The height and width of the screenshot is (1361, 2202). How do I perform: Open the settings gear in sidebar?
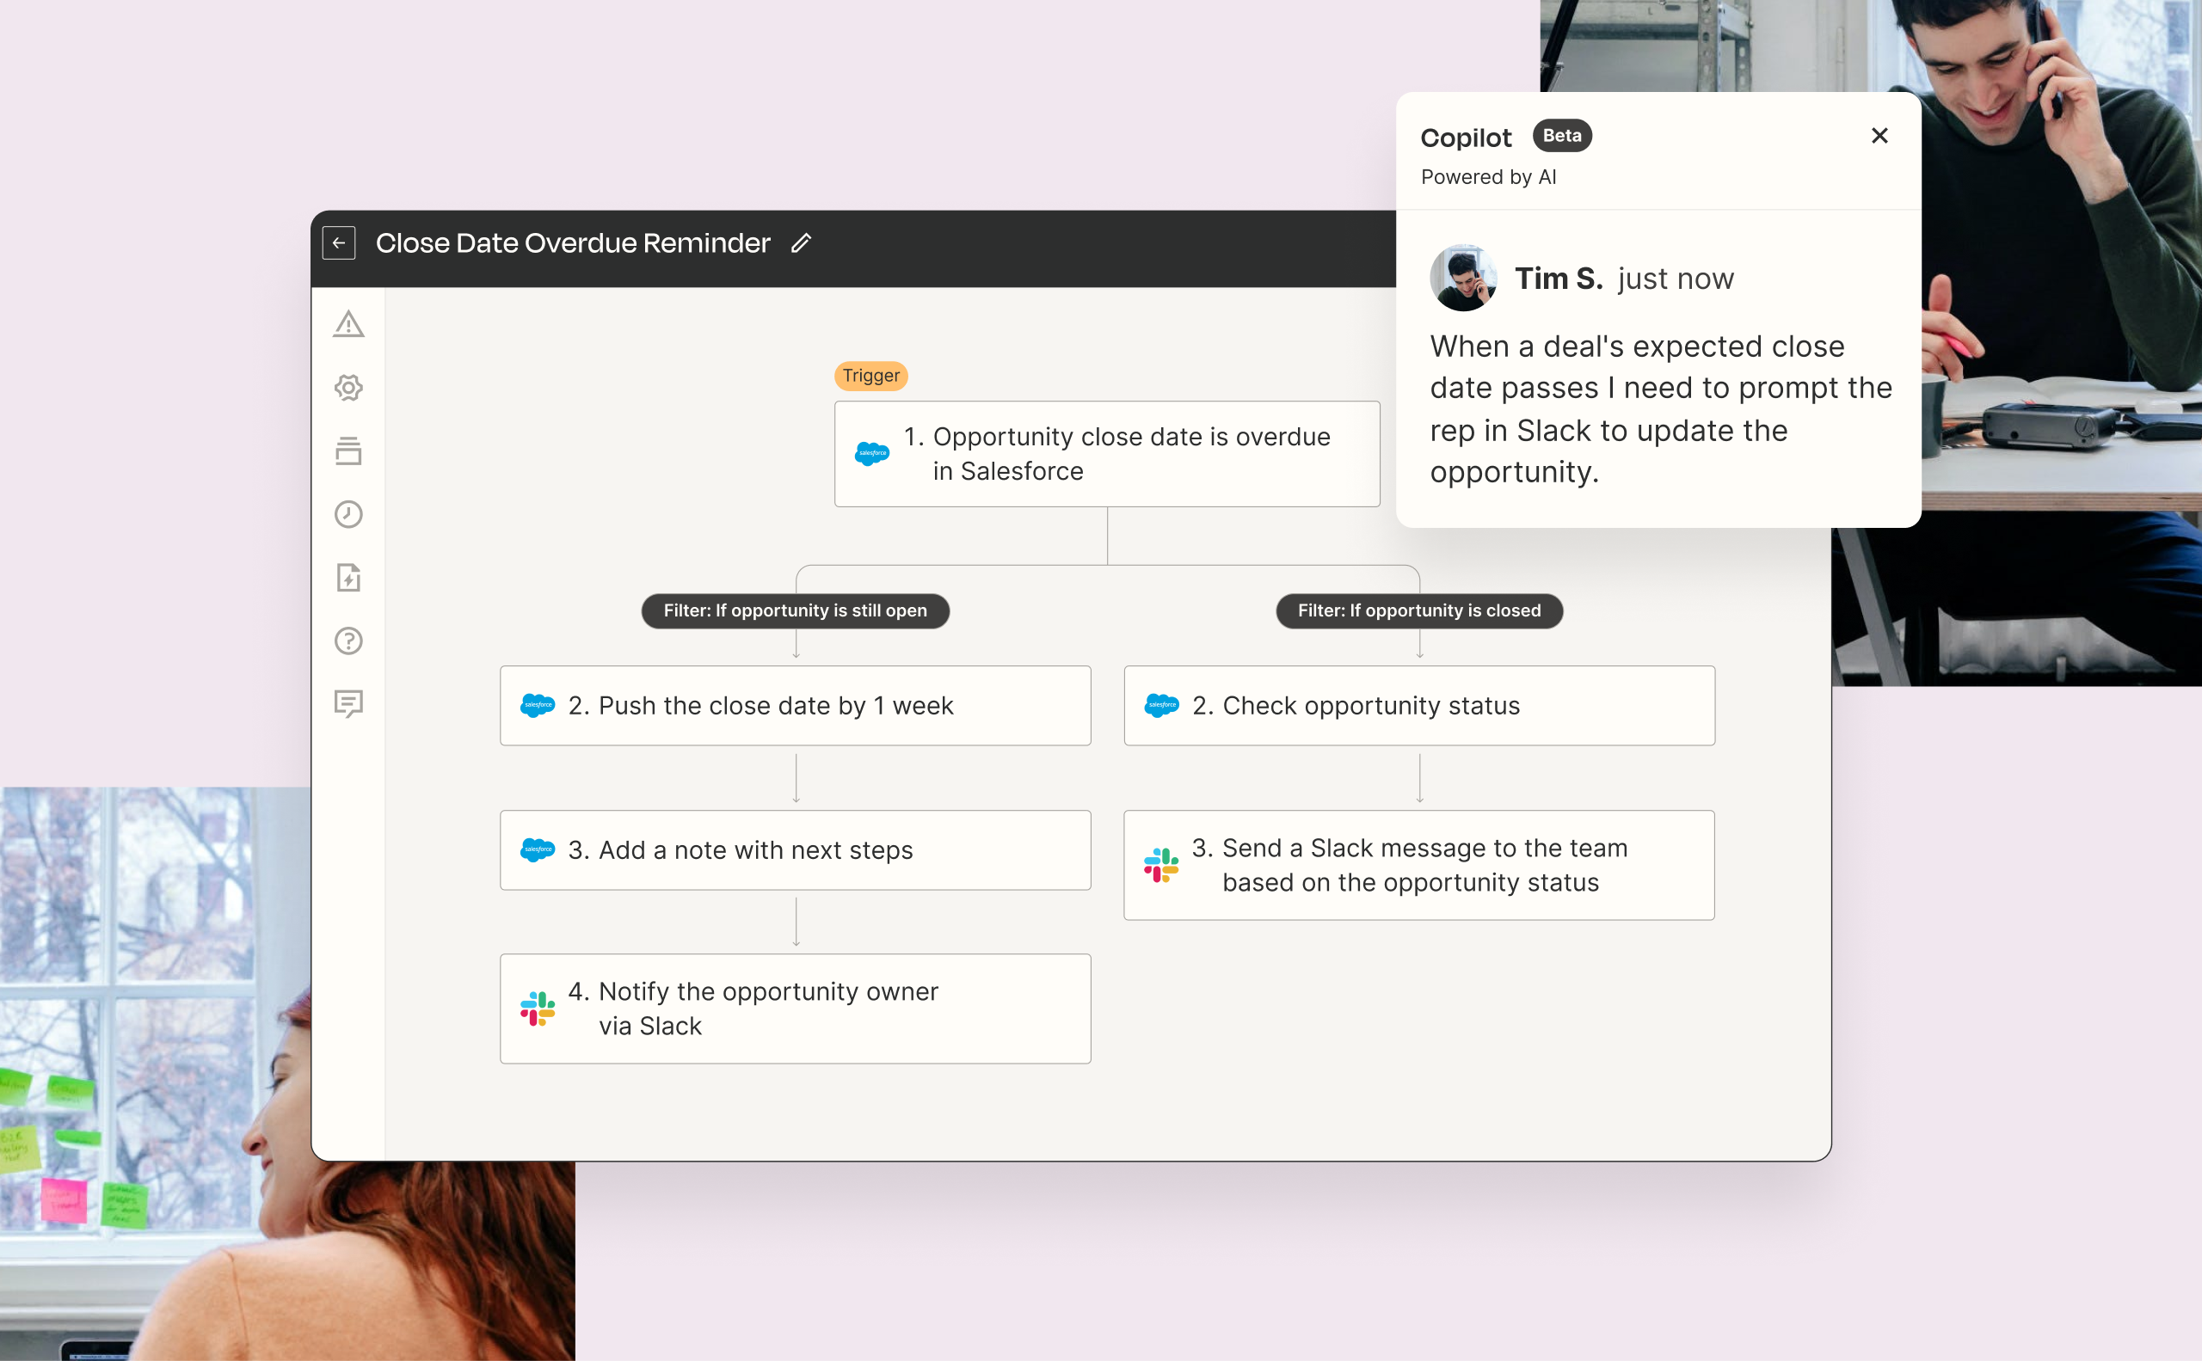(x=348, y=388)
